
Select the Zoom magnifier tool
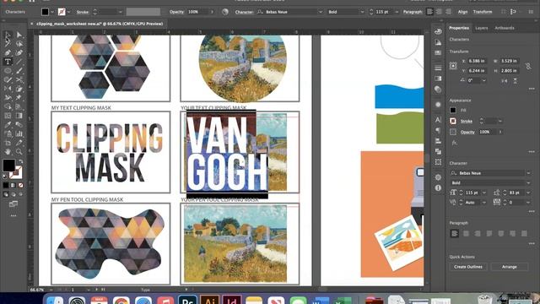pyautogui.click(x=19, y=151)
